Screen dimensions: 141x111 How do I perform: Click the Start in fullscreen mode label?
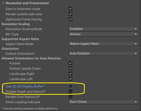click(23, 9)
